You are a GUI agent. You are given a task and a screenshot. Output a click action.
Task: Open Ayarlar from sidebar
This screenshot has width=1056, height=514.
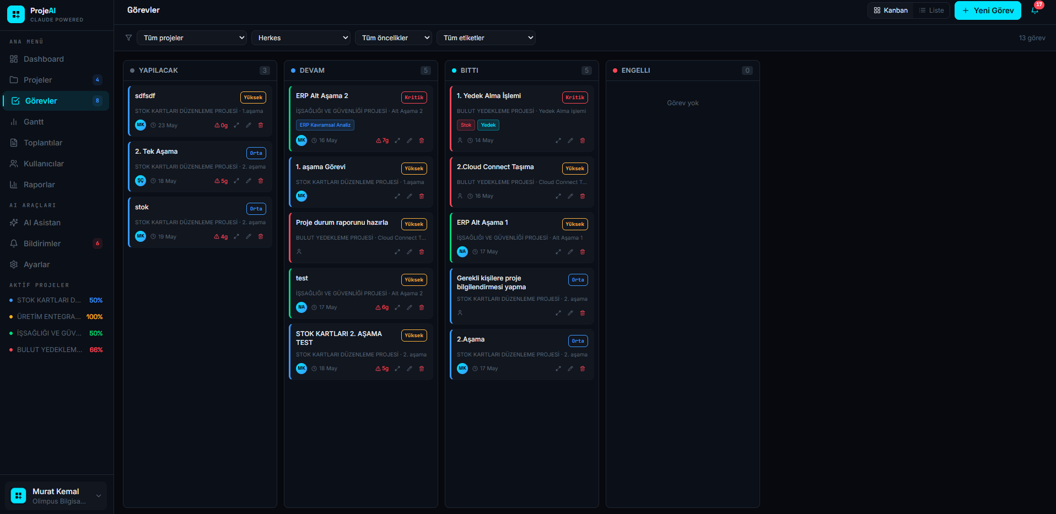point(56,264)
